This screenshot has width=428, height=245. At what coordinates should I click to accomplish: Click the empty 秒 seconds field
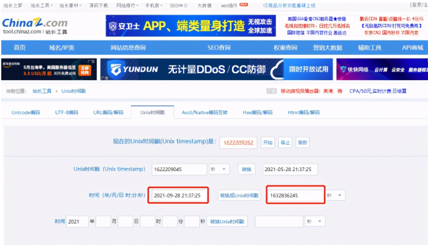point(192,222)
